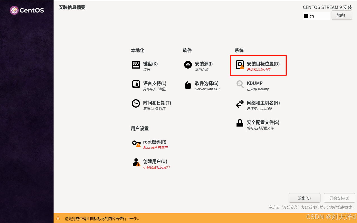Click the 亚洲/上海 时区 text
The height and width of the screenshot is (223, 357).
coord(154,109)
